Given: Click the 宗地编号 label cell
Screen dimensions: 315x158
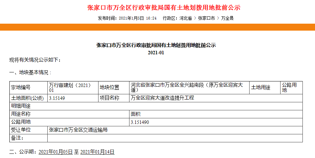Looking at the screenshot, I should 29,88.
